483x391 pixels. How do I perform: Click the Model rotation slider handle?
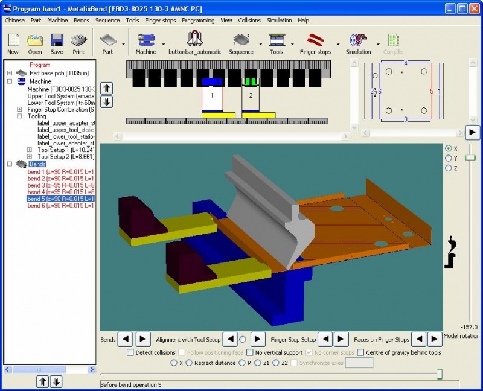click(470, 157)
